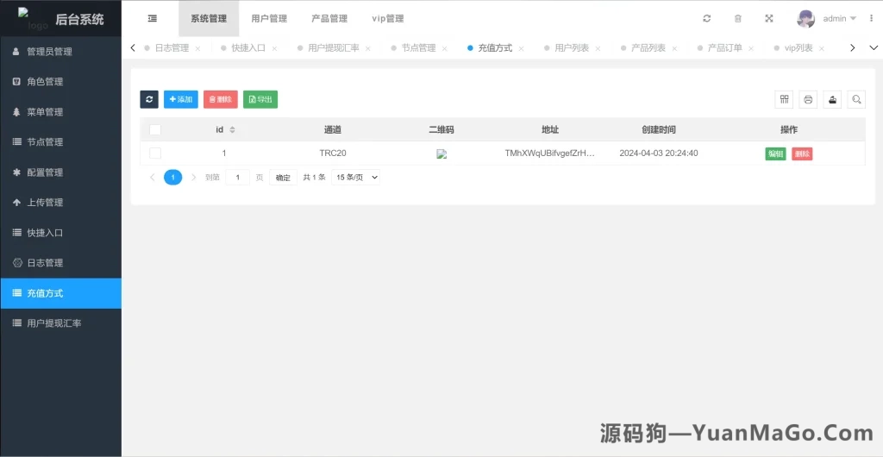Open 节点管理 in the sidebar
883x457 pixels.
tap(61, 141)
